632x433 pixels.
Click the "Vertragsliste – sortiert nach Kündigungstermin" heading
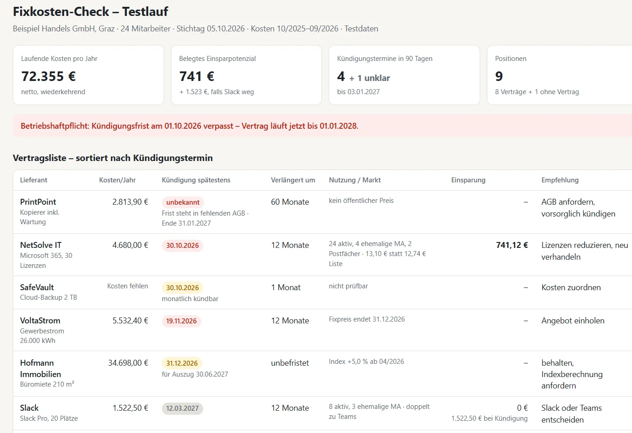113,158
